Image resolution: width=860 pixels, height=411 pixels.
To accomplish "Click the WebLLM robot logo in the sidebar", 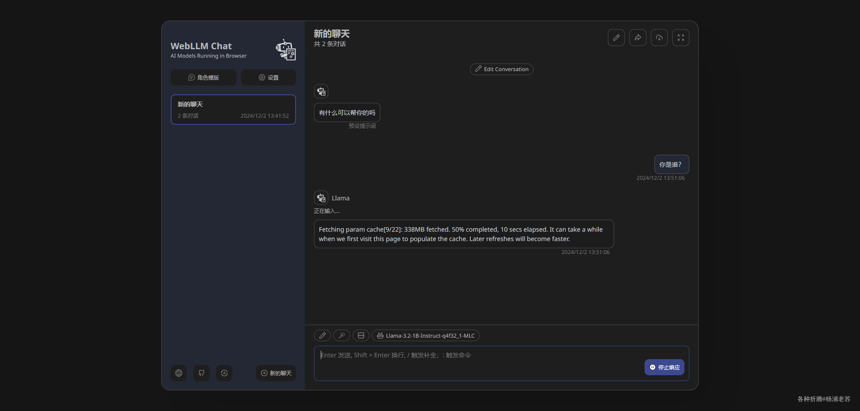I will [x=286, y=50].
